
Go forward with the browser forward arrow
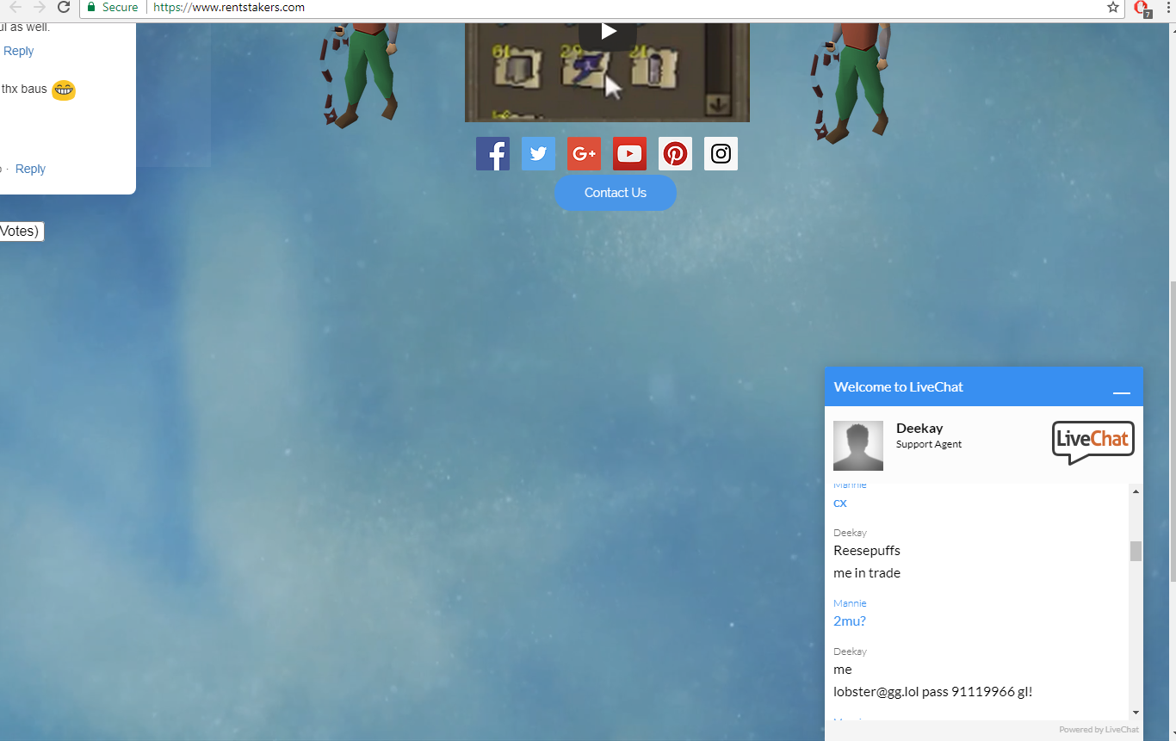tap(39, 7)
